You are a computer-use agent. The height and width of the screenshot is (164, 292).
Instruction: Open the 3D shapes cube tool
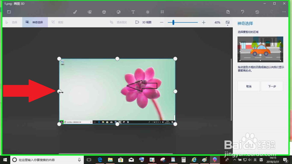point(104,12)
